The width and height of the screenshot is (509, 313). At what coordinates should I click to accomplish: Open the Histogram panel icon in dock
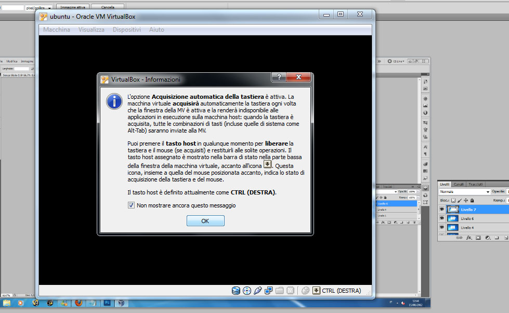(425, 106)
